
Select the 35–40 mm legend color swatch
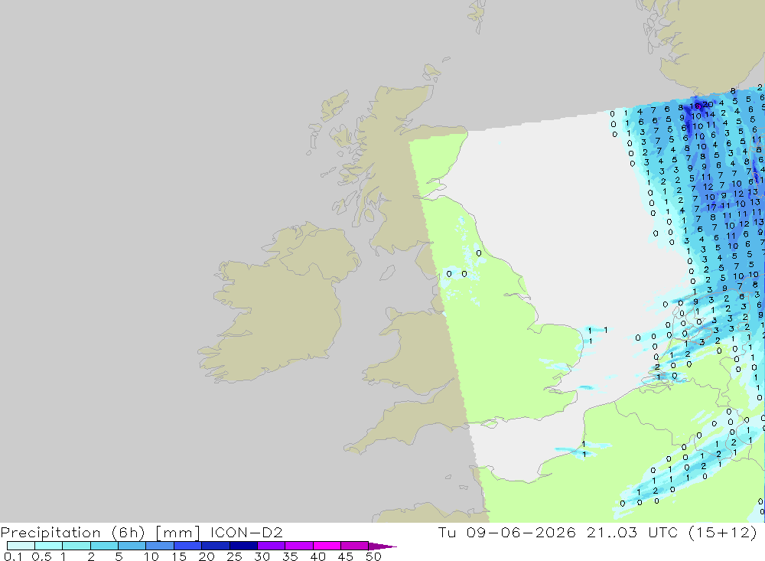pyautogui.click(x=299, y=546)
